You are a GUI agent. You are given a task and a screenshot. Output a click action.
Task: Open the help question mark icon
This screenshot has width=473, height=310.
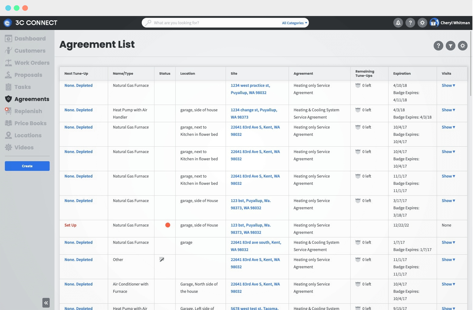[x=438, y=46]
